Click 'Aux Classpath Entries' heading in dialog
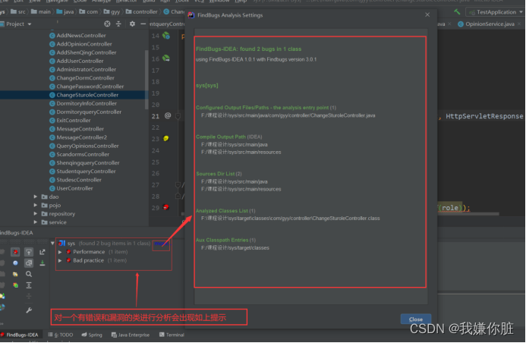Screen dimensions: 526x343 coord(222,240)
